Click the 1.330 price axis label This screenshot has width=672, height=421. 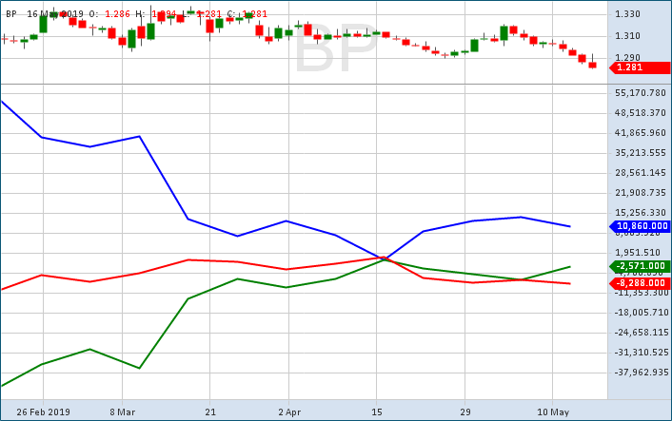[x=627, y=14]
